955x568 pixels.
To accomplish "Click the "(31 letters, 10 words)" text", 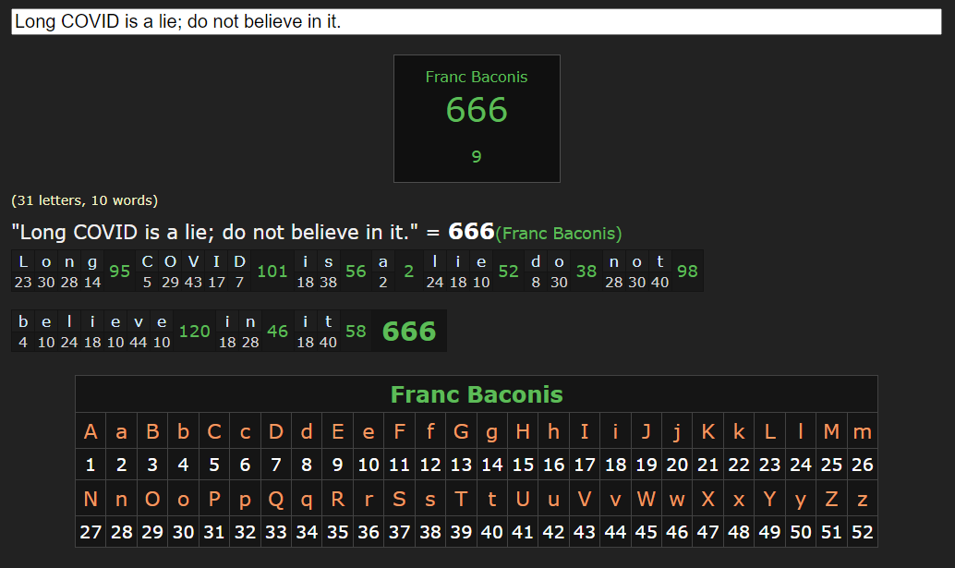I will pos(85,200).
